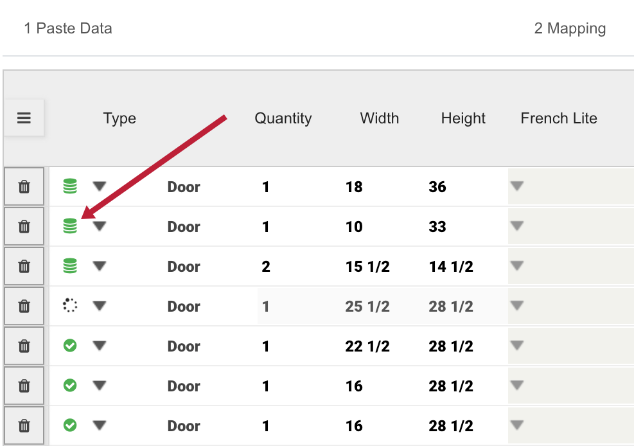Click green checkmark on the last row
The image size is (634, 446).
tap(70, 425)
